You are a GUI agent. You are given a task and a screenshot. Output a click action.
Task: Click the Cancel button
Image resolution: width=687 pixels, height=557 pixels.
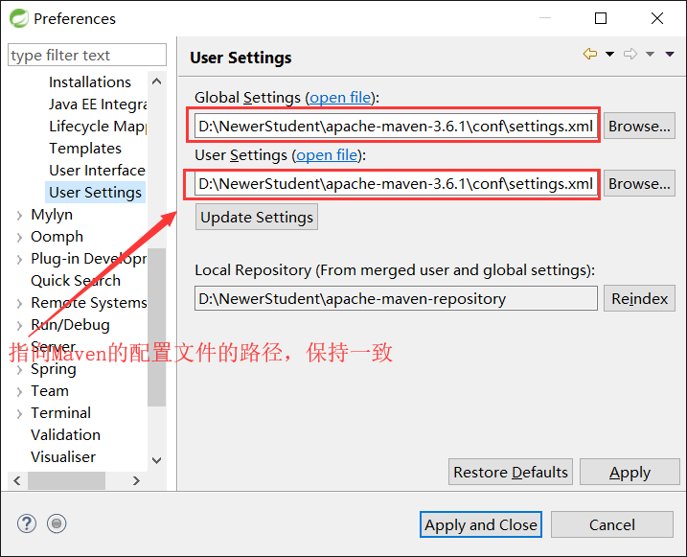tap(611, 524)
